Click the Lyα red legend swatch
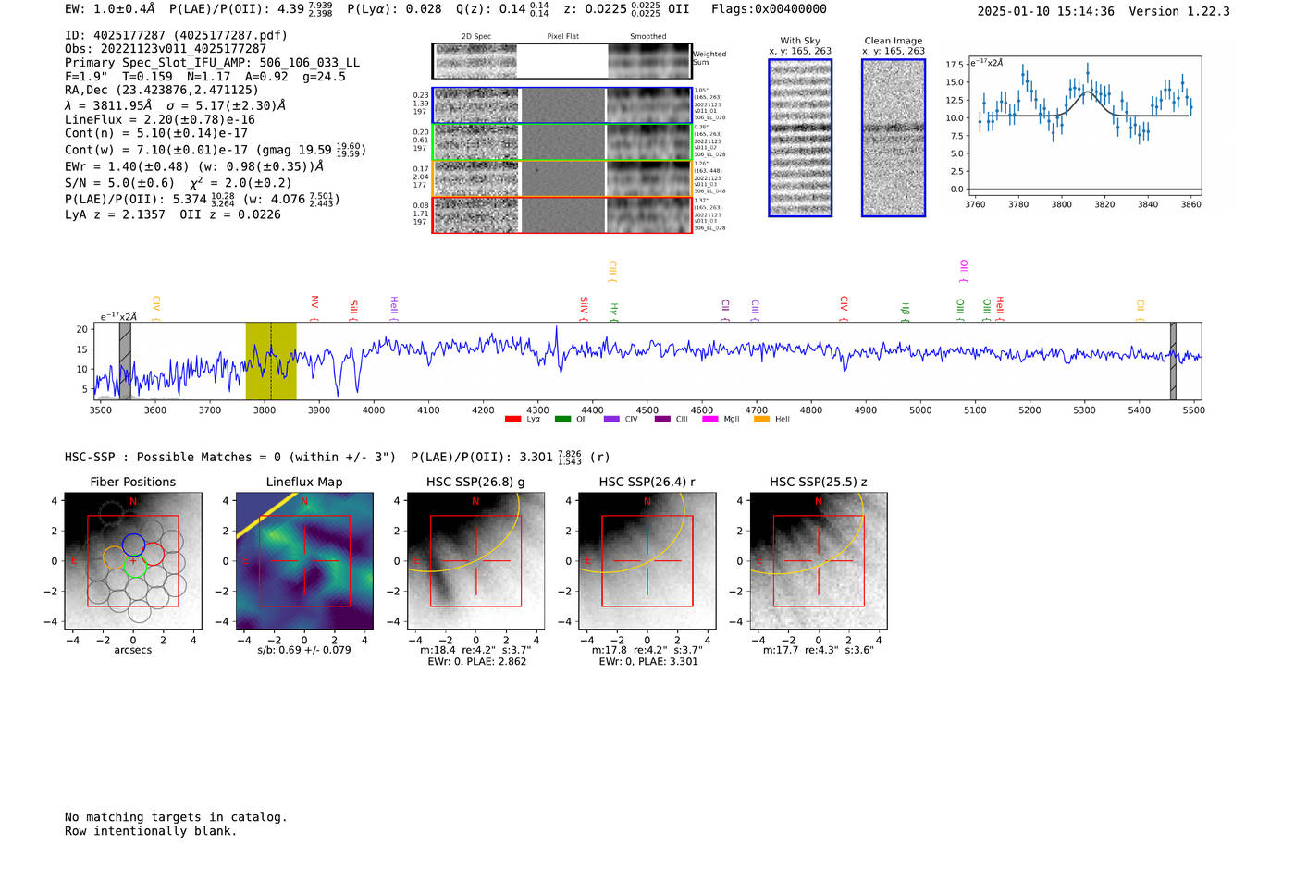 (512, 419)
